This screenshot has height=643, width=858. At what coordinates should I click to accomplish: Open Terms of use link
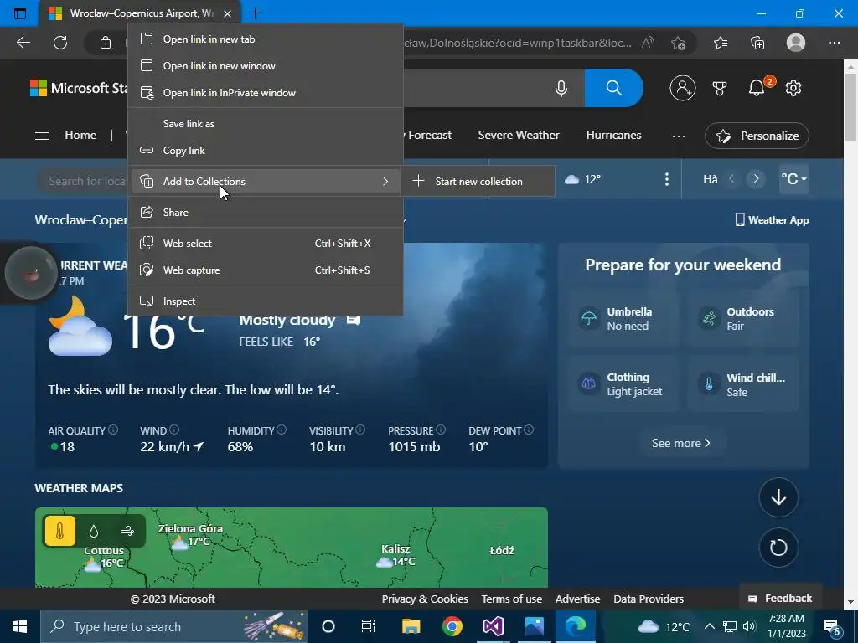(512, 599)
